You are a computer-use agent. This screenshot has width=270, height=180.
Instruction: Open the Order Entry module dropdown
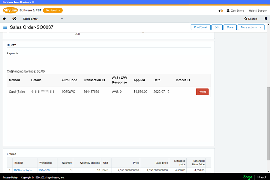tap(43, 19)
